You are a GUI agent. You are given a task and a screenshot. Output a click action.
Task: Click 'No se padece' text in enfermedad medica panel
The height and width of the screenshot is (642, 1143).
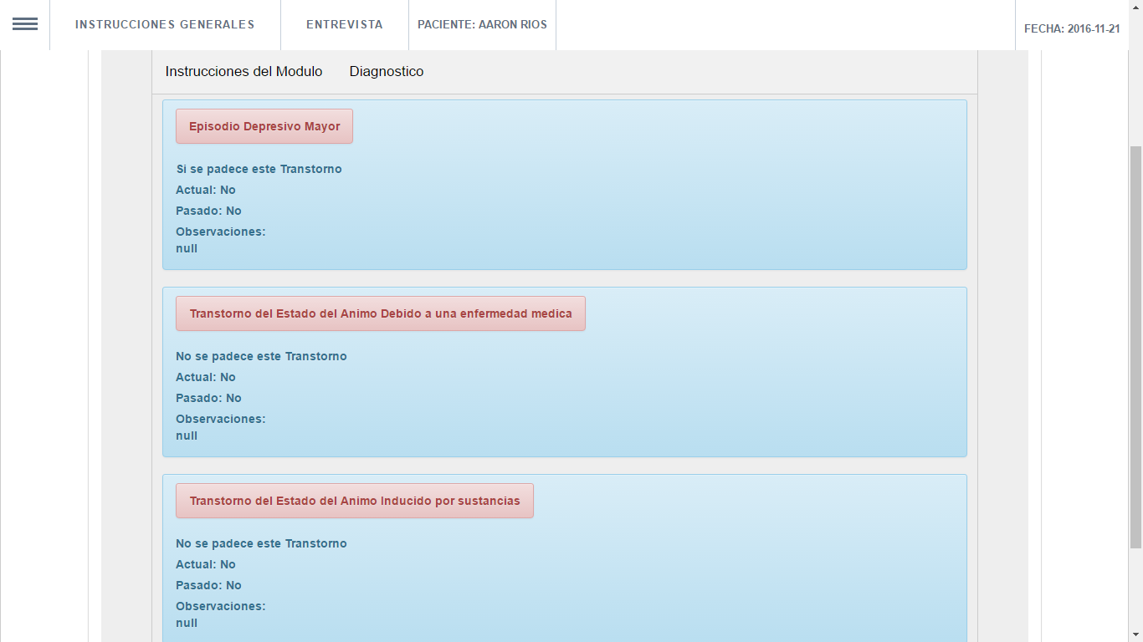(261, 356)
